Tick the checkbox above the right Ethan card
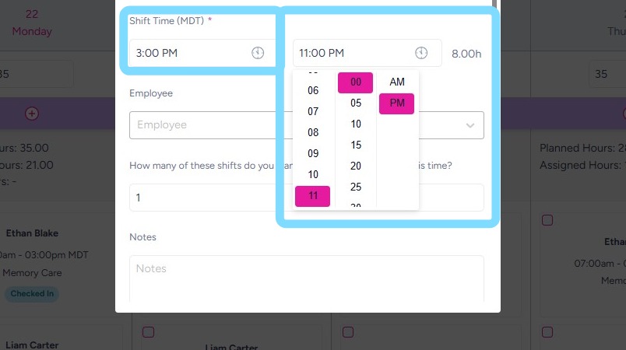 point(547,221)
